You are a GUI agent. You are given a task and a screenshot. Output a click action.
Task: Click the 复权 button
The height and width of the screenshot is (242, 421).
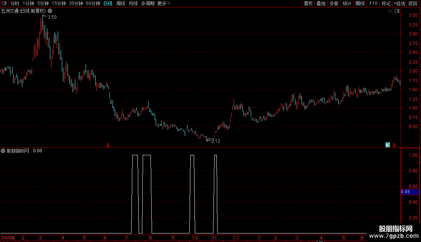click(308, 3)
